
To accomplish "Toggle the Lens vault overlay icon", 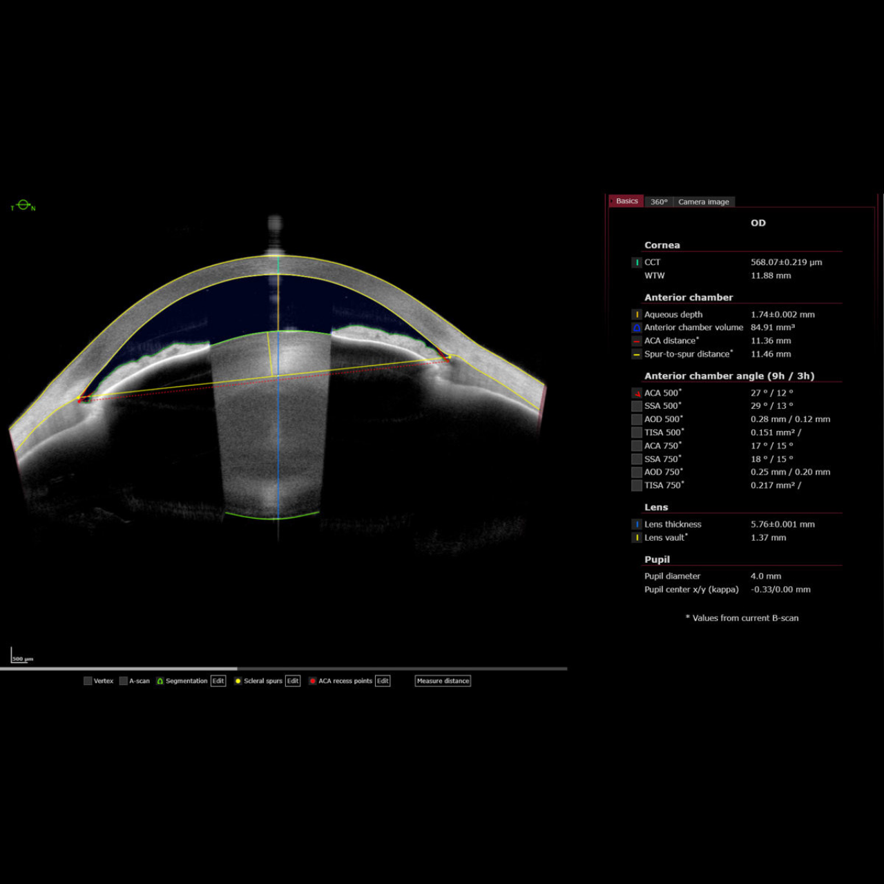I will [637, 537].
